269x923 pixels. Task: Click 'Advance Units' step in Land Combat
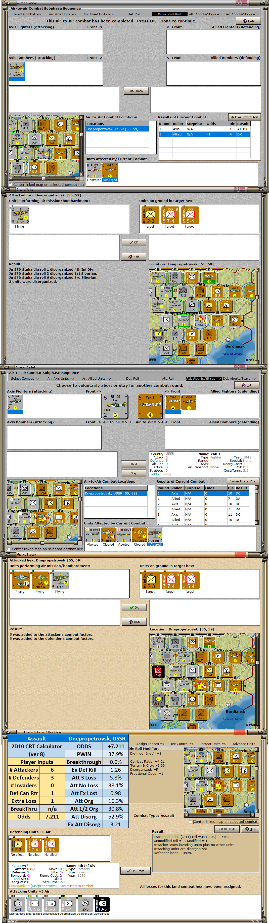[244, 744]
